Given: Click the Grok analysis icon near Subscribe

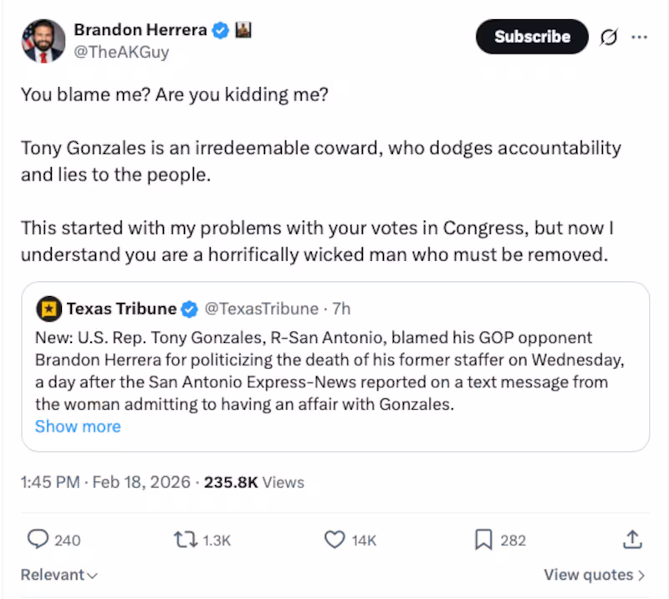Looking at the screenshot, I should (x=608, y=37).
